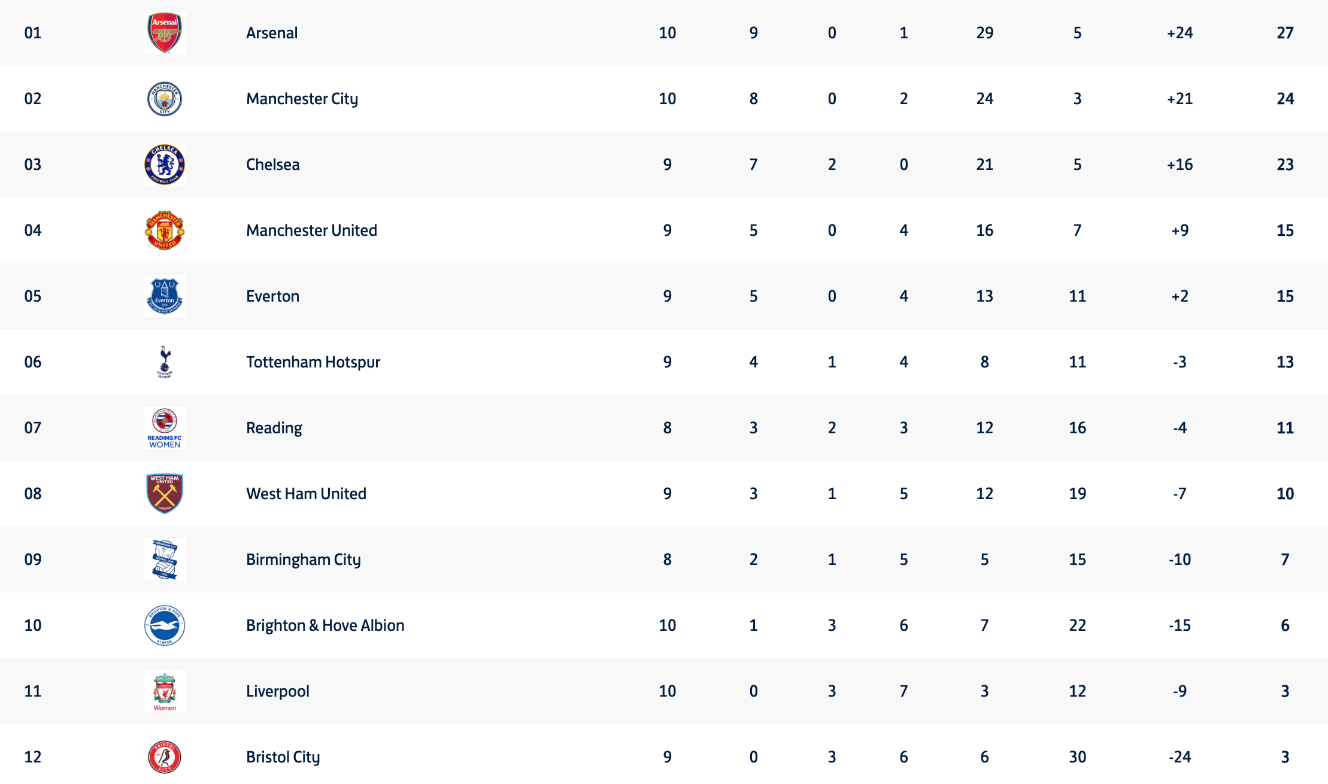1328x784 pixels.
Task: Click the Bristol City robin badge
Action: 165,757
